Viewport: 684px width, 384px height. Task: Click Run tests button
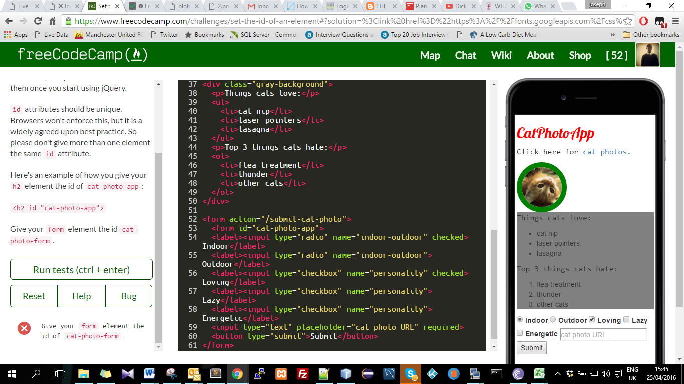point(81,269)
